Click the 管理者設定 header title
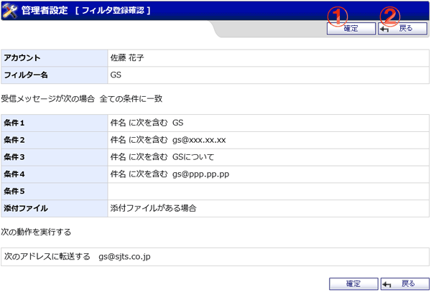 pos(45,11)
